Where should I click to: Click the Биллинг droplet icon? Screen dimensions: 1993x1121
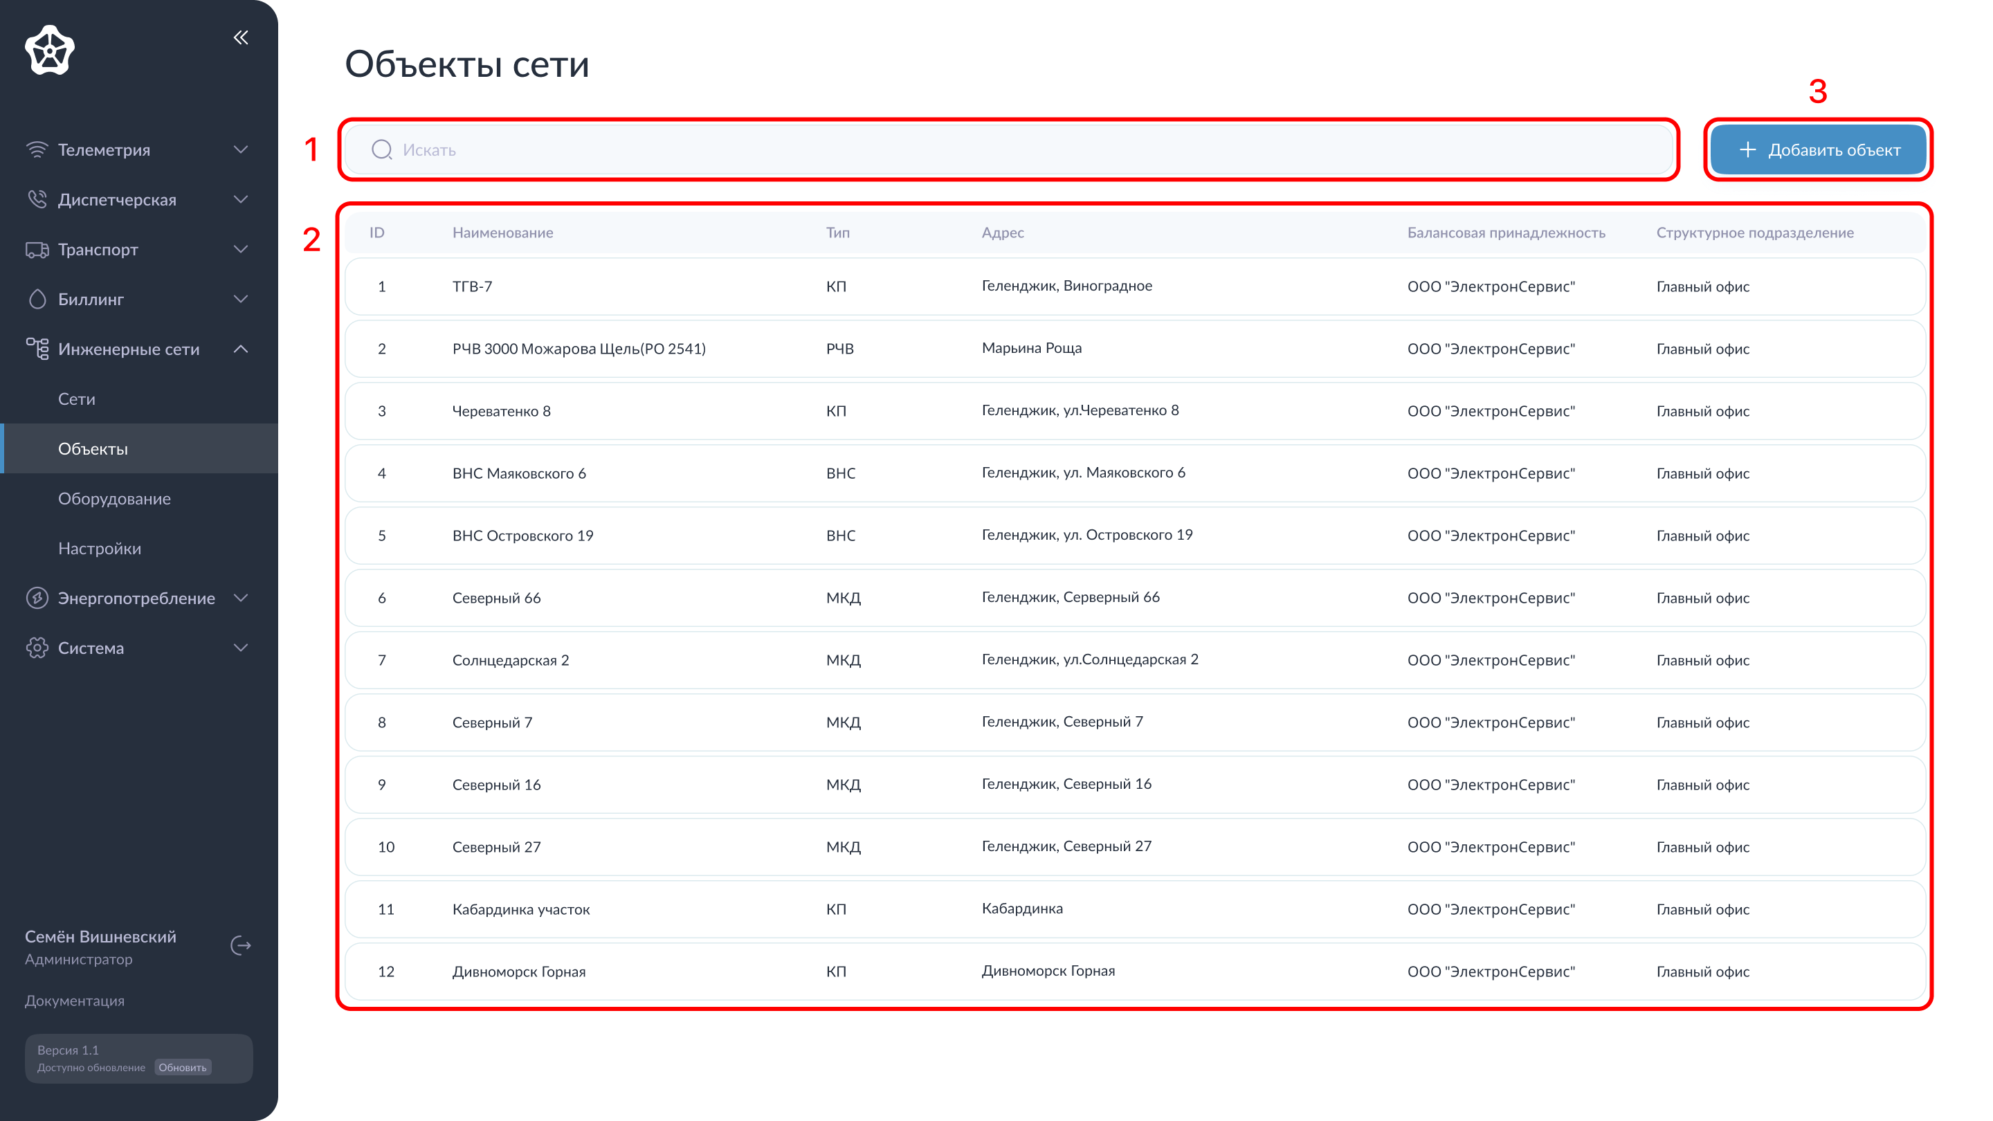(38, 299)
